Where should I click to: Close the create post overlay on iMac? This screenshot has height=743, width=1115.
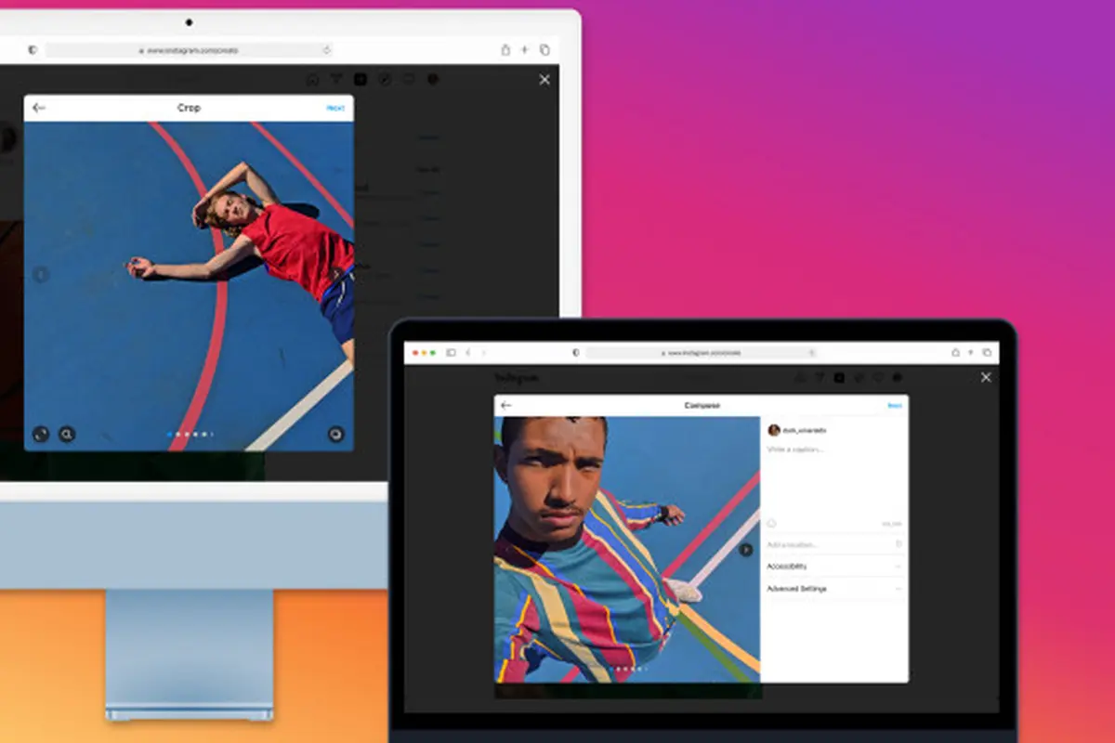[x=544, y=80]
